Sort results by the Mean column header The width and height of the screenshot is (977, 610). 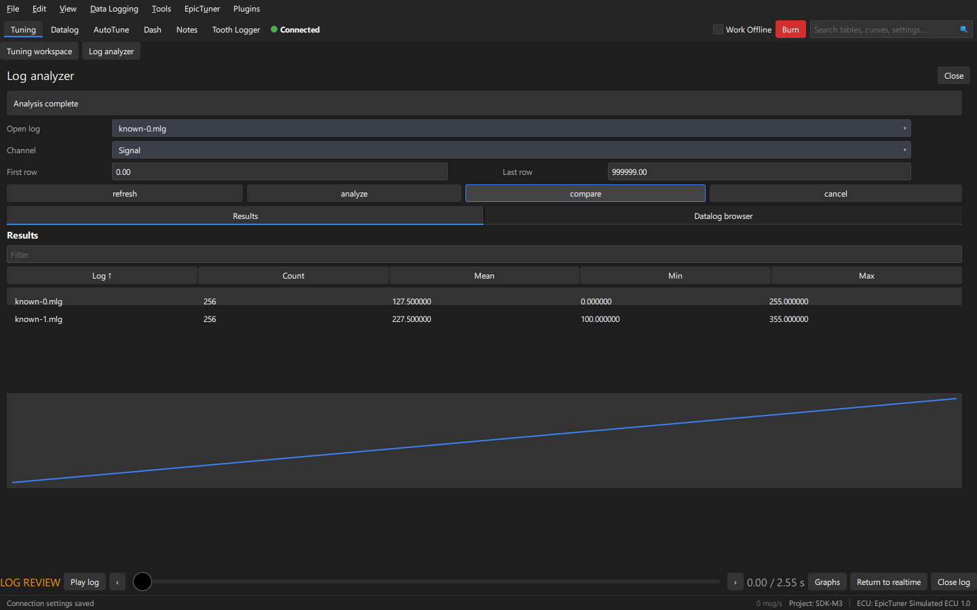[484, 276]
